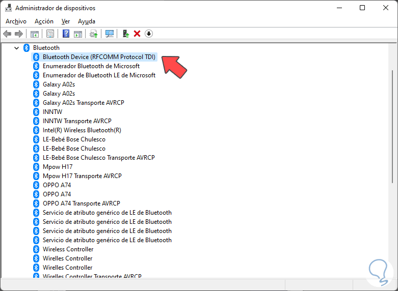Disable device with the circled down-arrow icon
The width and height of the screenshot is (398, 291).
149,34
